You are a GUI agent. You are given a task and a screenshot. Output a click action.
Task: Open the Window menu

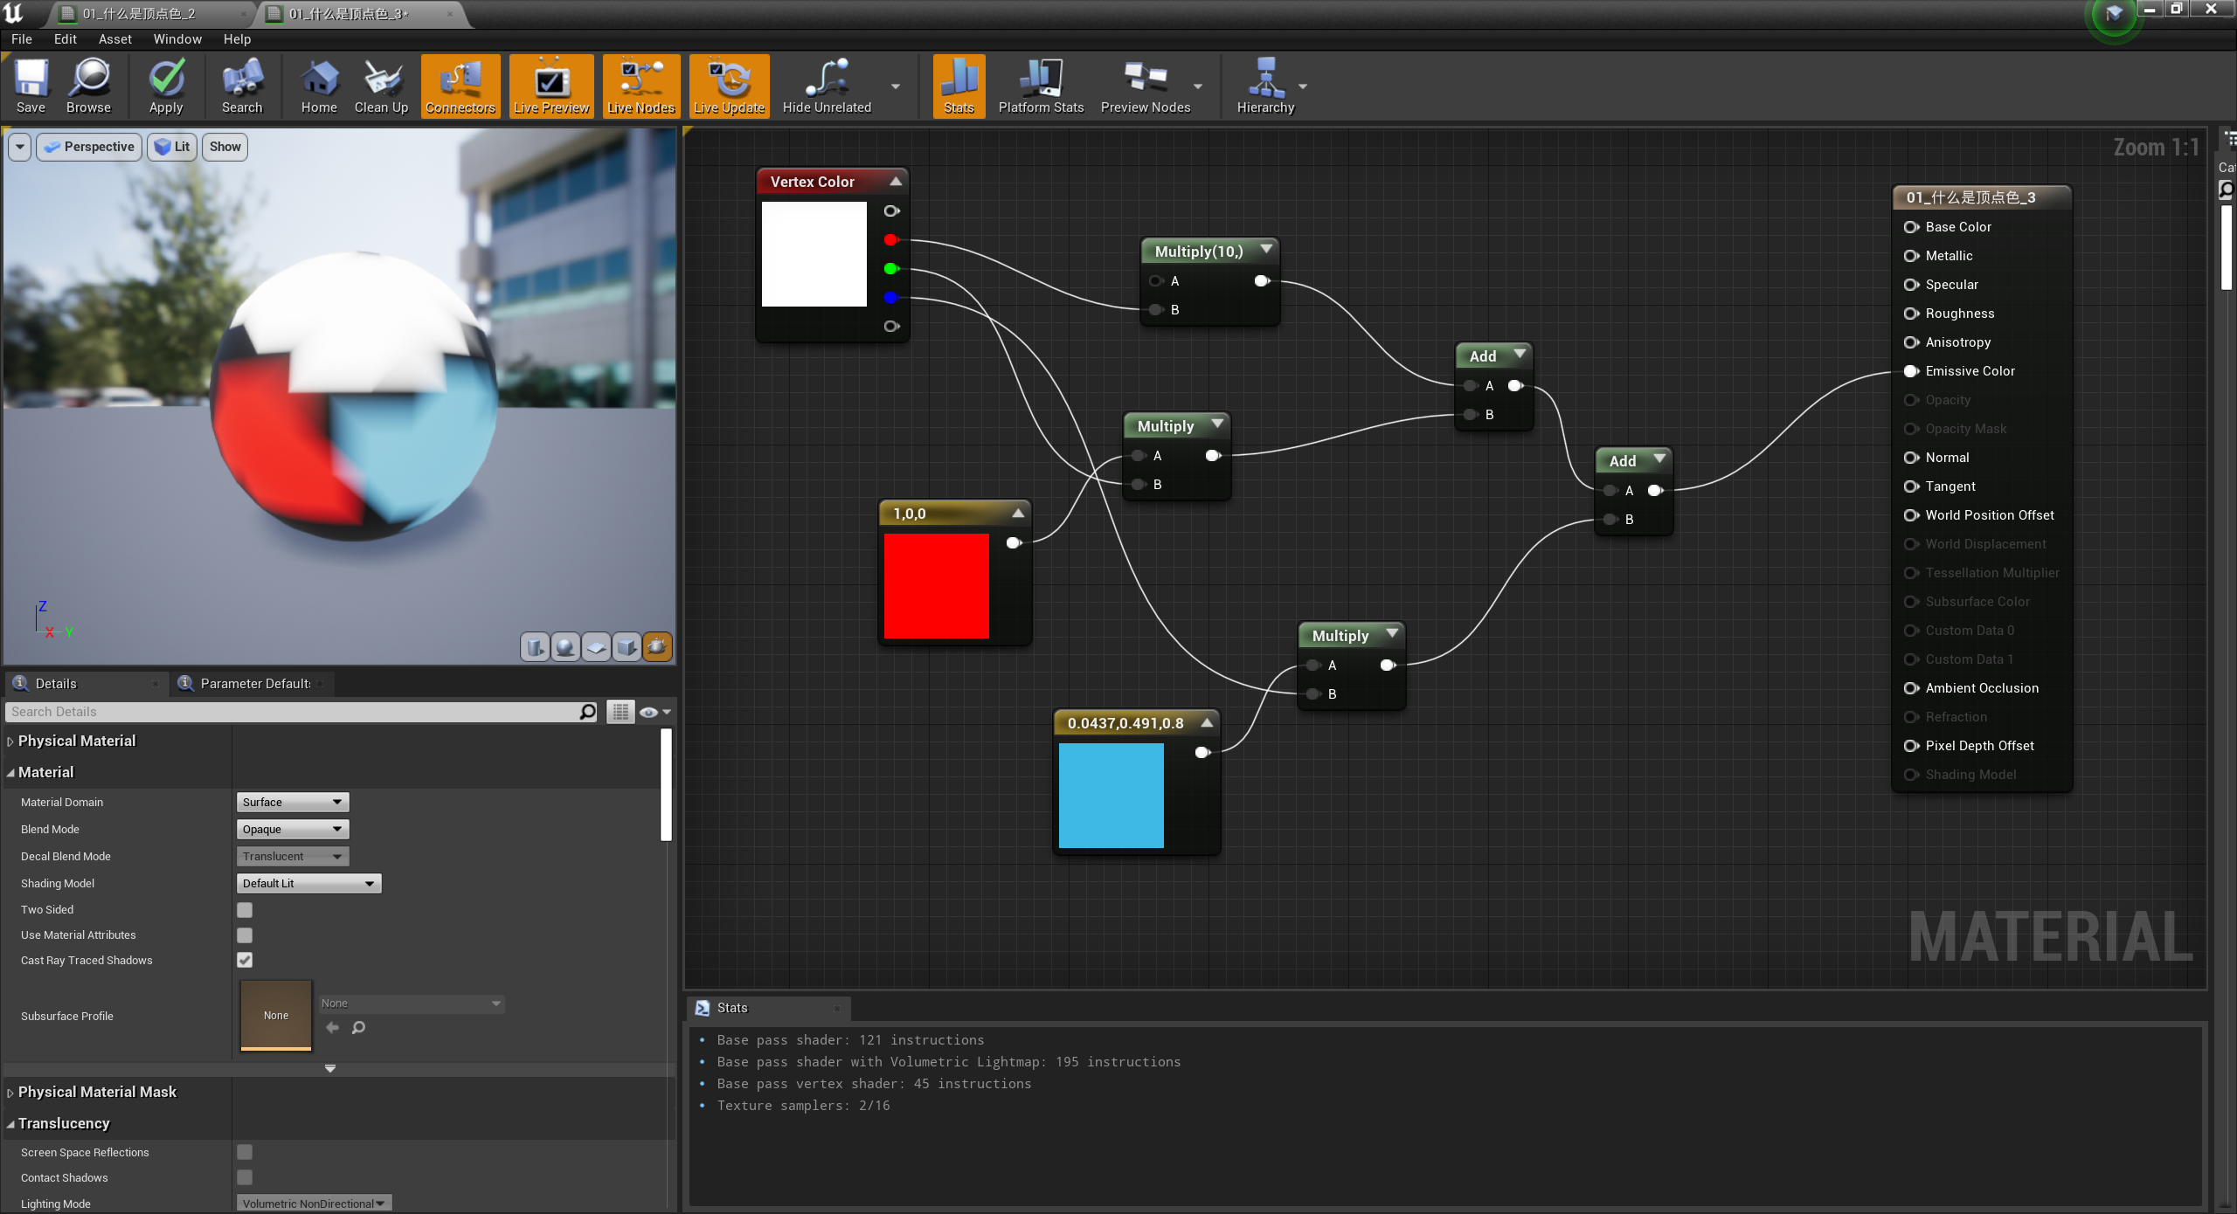pyautogui.click(x=177, y=38)
